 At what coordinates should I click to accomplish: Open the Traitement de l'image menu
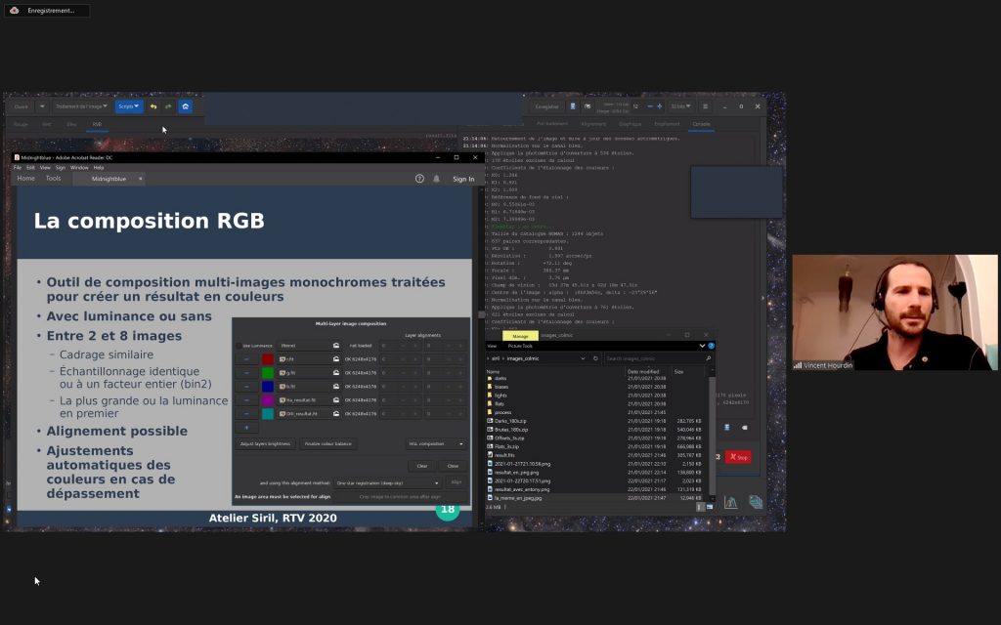pos(81,106)
